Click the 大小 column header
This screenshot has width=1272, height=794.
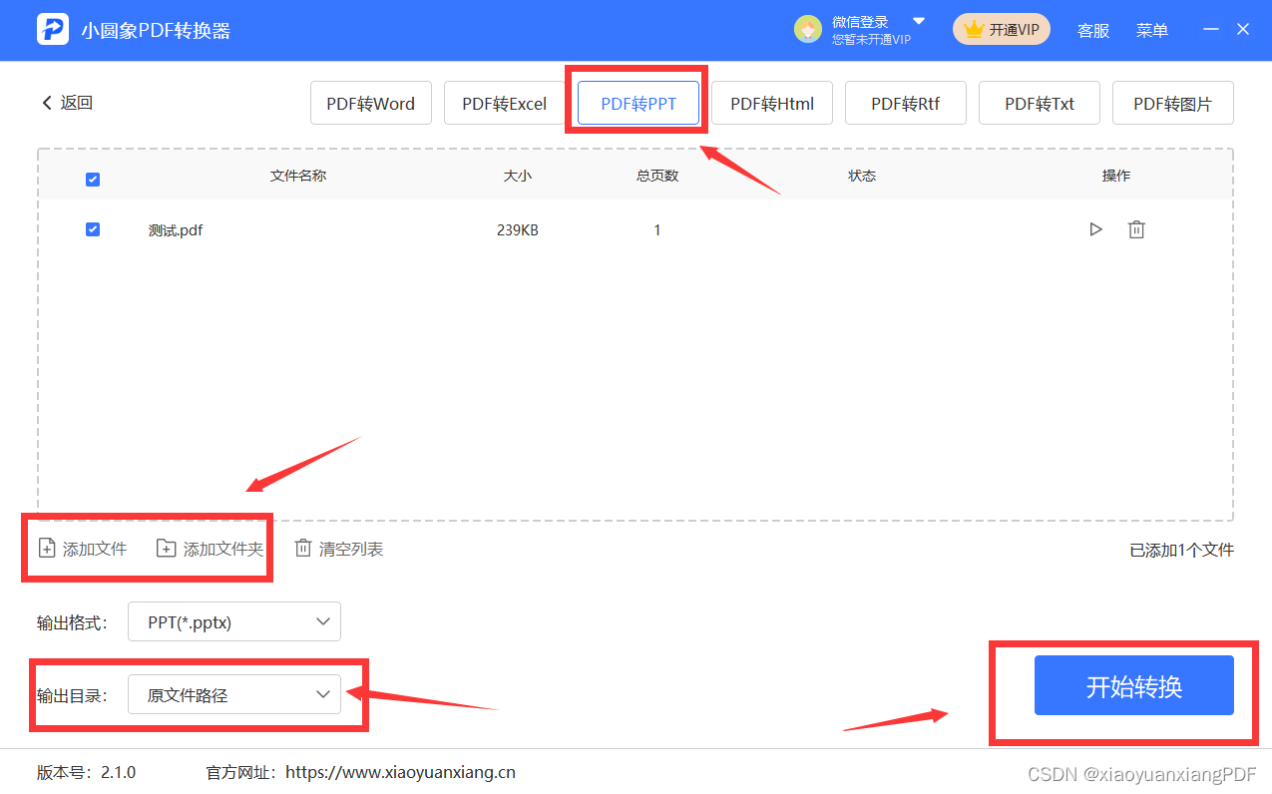pyautogui.click(x=518, y=176)
